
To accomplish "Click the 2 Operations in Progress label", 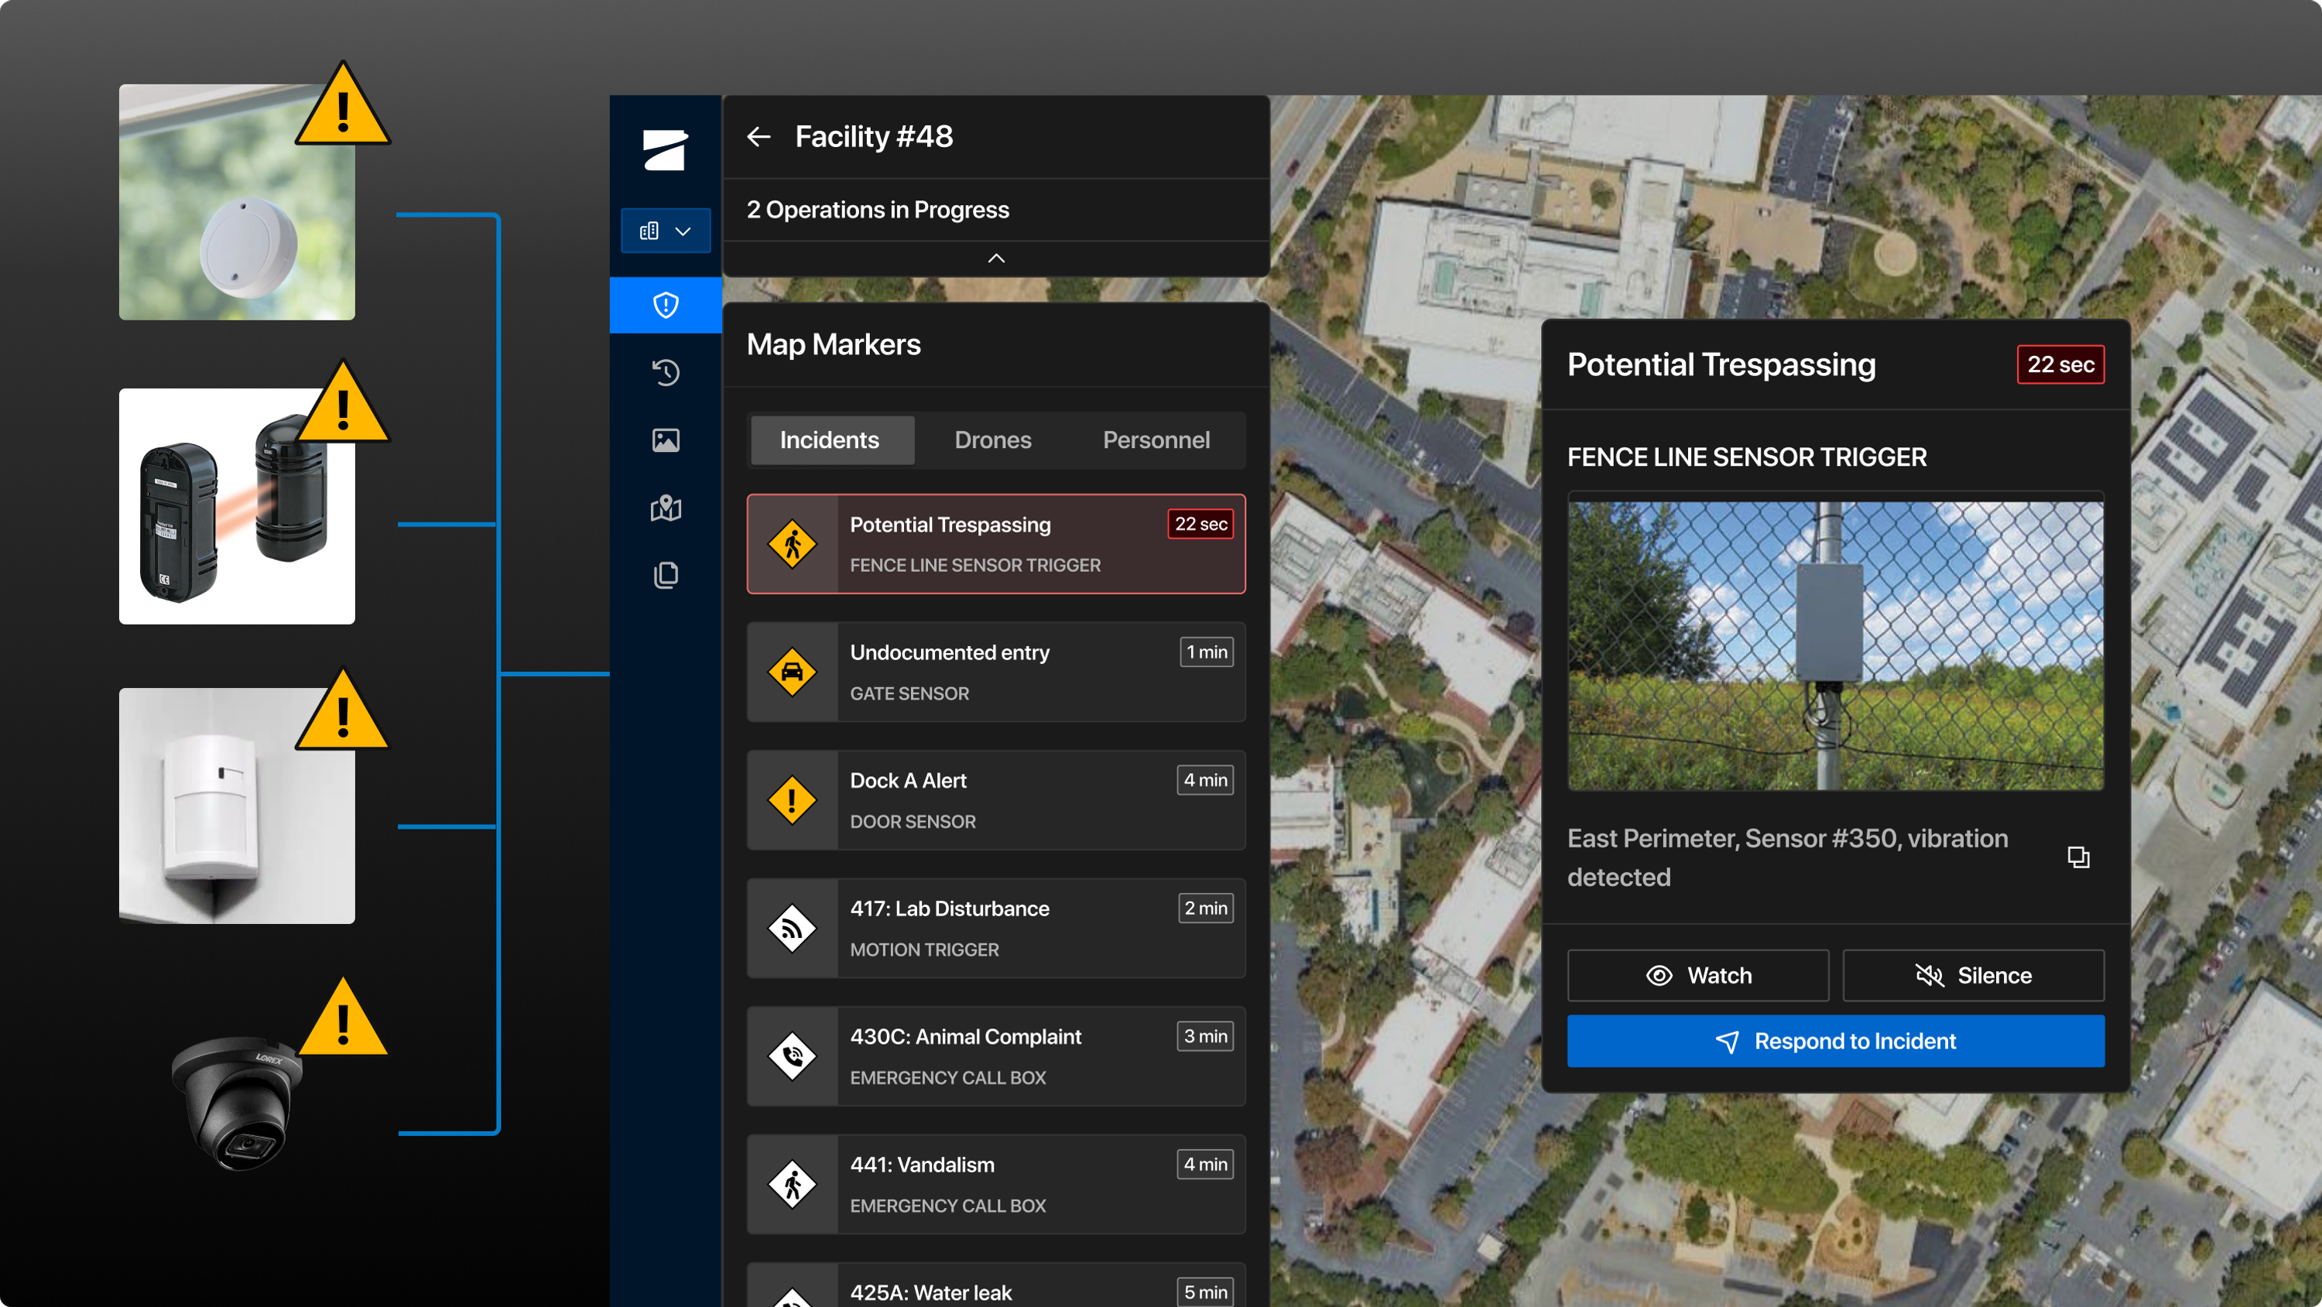I will [x=877, y=209].
